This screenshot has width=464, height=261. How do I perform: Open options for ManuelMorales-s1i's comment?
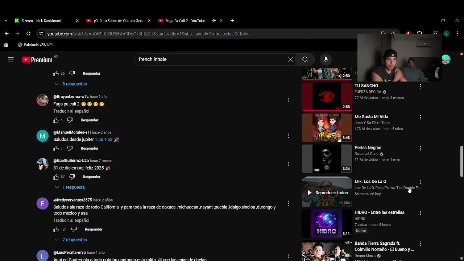pos(288,136)
